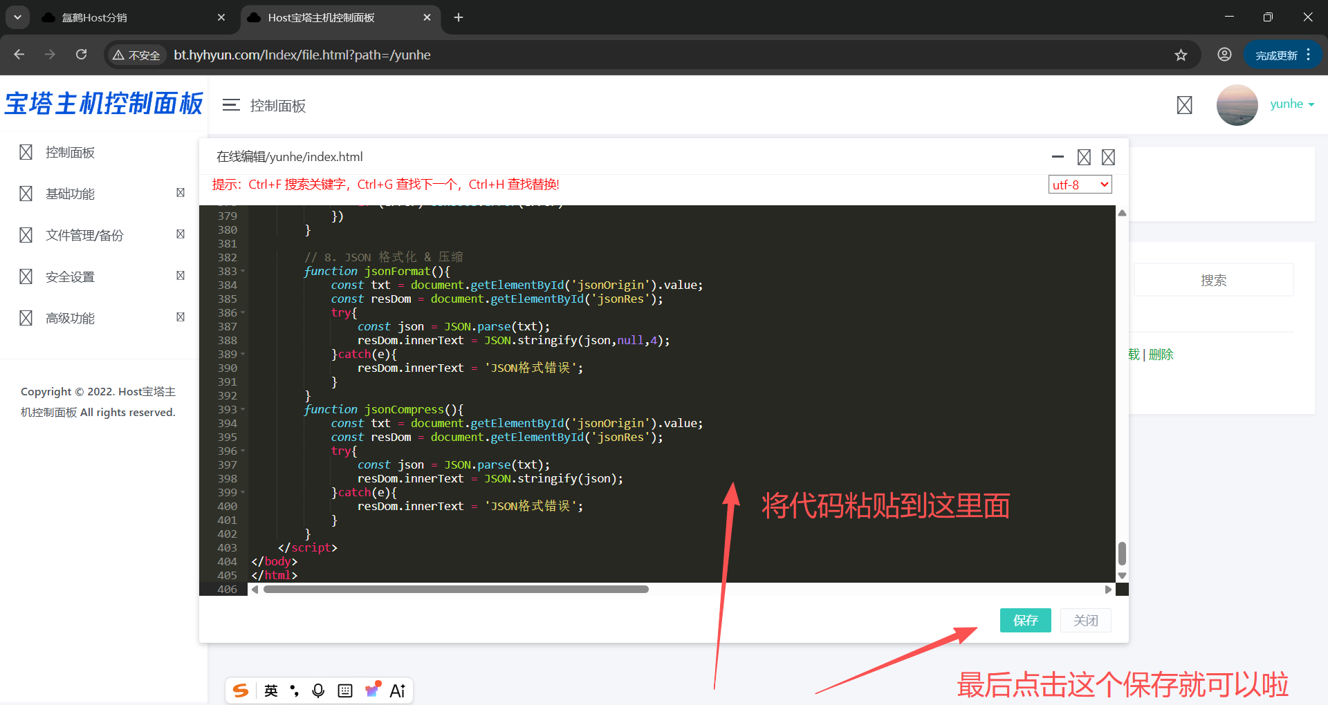This screenshot has height=705, width=1328.
Task: Open the soft keyboard icon on IME bar
Action: pos(345,690)
